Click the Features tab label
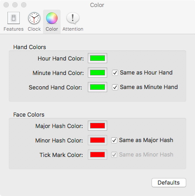The height and width of the screenshot is (196, 195). (14, 29)
